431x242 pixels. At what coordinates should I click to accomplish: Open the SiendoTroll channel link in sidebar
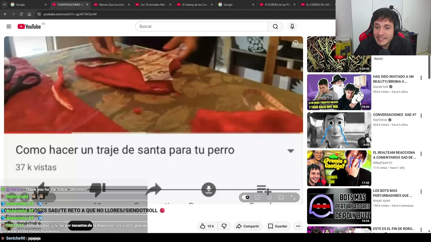380,87
